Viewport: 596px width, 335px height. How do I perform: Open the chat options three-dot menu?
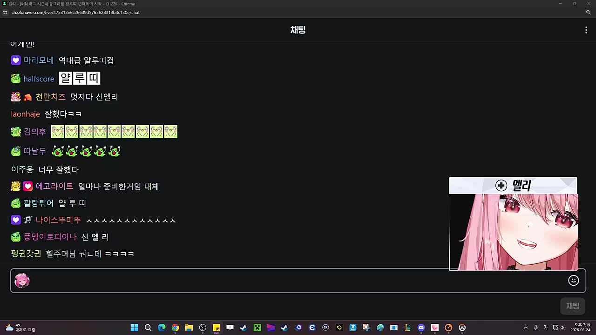[586, 30]
